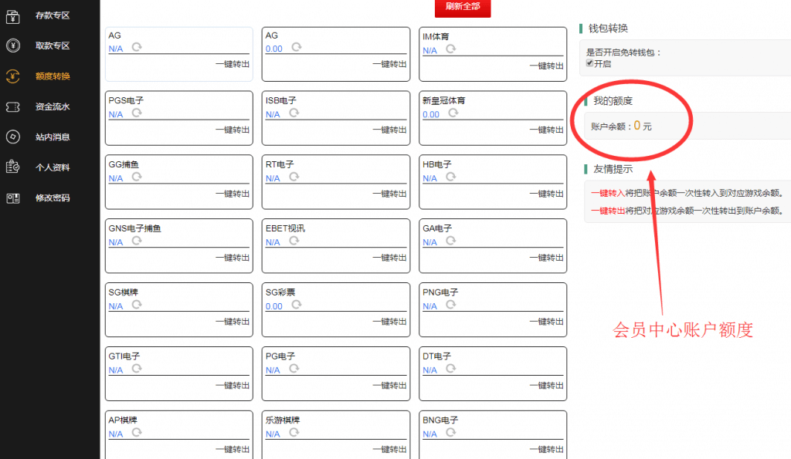The width and height of the screenshot is (791, 459).
Task: Refresh the GG捕鱼 balance
Action: 137,177
